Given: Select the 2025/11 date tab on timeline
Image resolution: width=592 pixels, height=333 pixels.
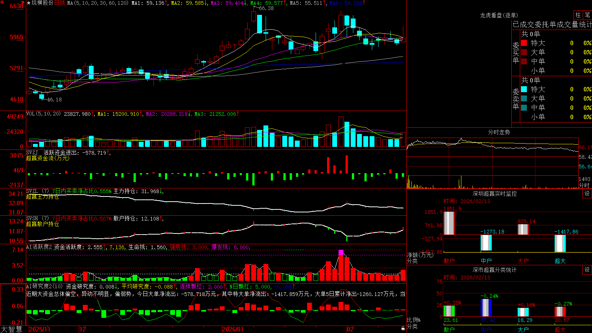Looking at the screenshot, I should pos(40,329).
